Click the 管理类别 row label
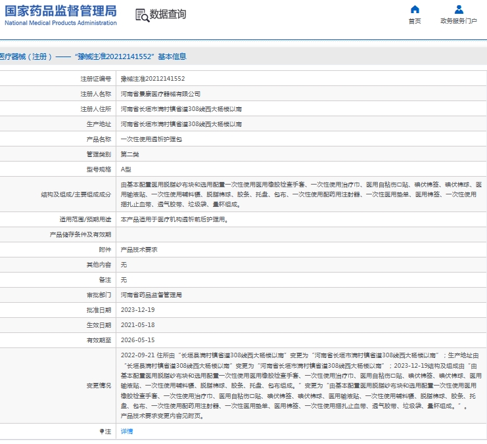The width and height of the screenshot is (487, 444). click(x=99, y=154)
